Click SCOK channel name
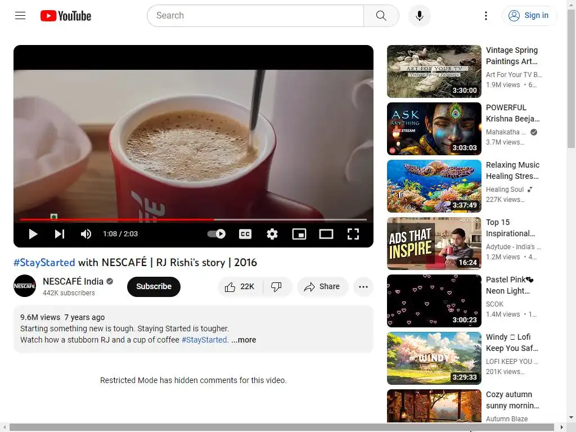This screenshot has width=576, height=432. click(x=494, y=304)
